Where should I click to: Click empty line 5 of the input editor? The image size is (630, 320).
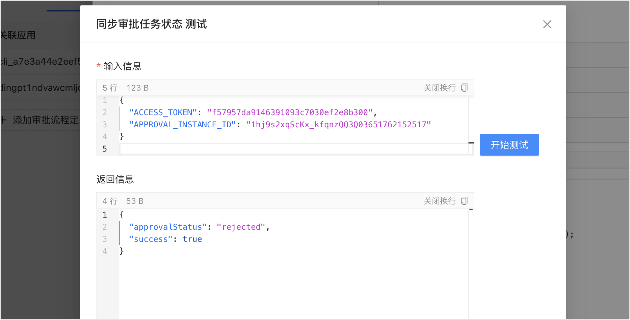(x=294, y=149)
